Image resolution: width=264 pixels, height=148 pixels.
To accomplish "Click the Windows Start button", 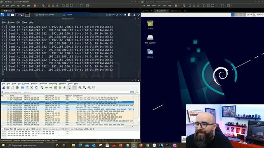I will [x=3, y=145].
